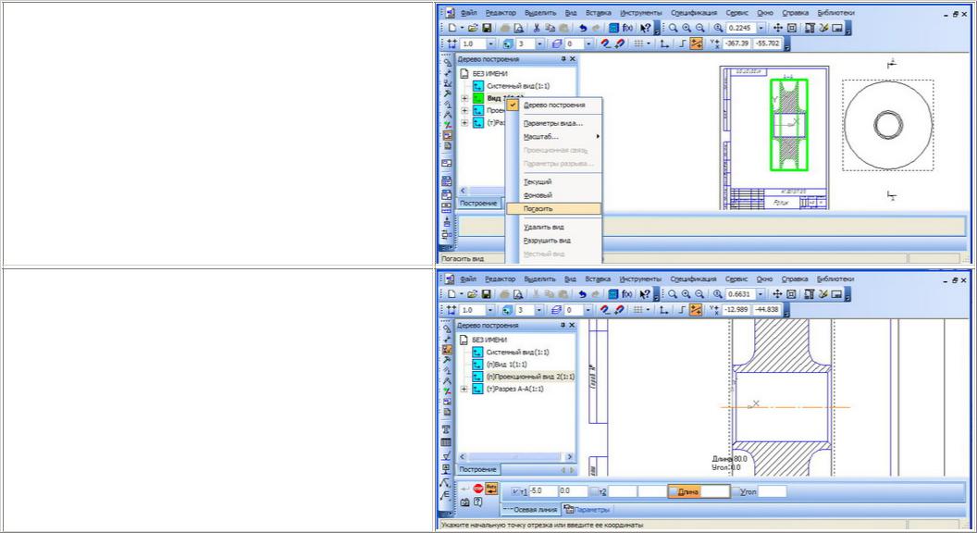
Task: Click the Zoom in magnifier in the upper window
Action: (686, 28)
